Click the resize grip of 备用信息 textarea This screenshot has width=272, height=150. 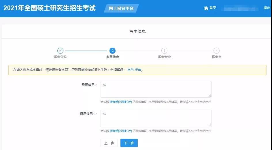[209, 96]
